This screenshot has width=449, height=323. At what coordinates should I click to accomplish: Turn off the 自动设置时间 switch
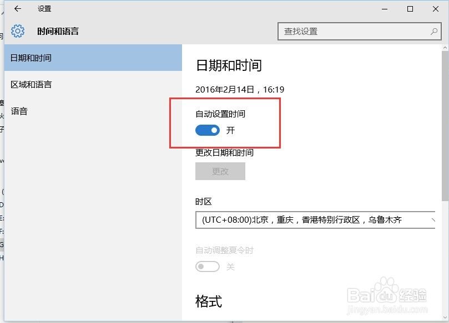click(208, 130)
